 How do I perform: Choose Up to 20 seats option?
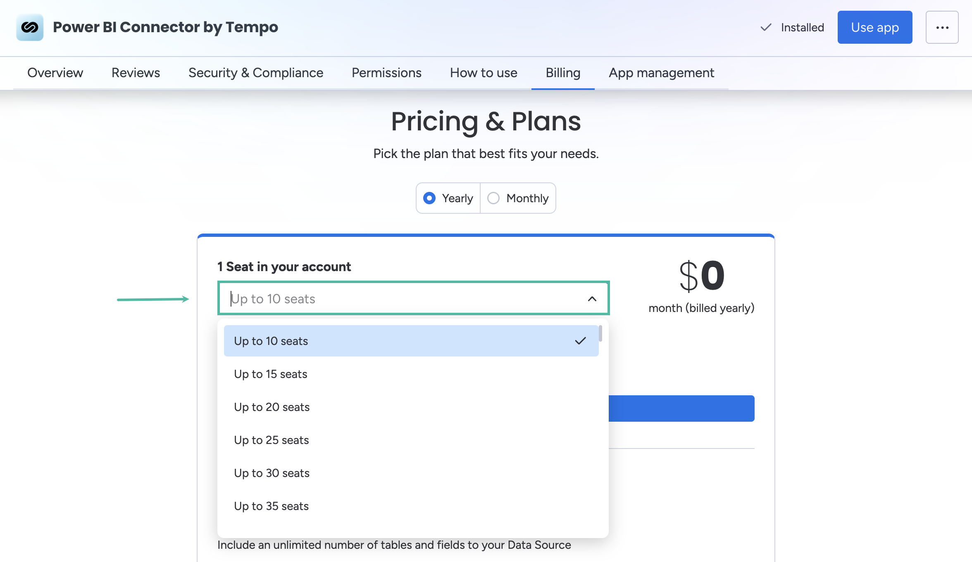[x=411, y=407]
